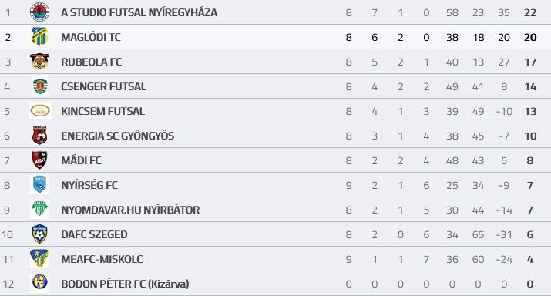Click the A Studio Futsal Nyíregyháza team logo
Screen dimensions: 551x296
tap(40, 12)
